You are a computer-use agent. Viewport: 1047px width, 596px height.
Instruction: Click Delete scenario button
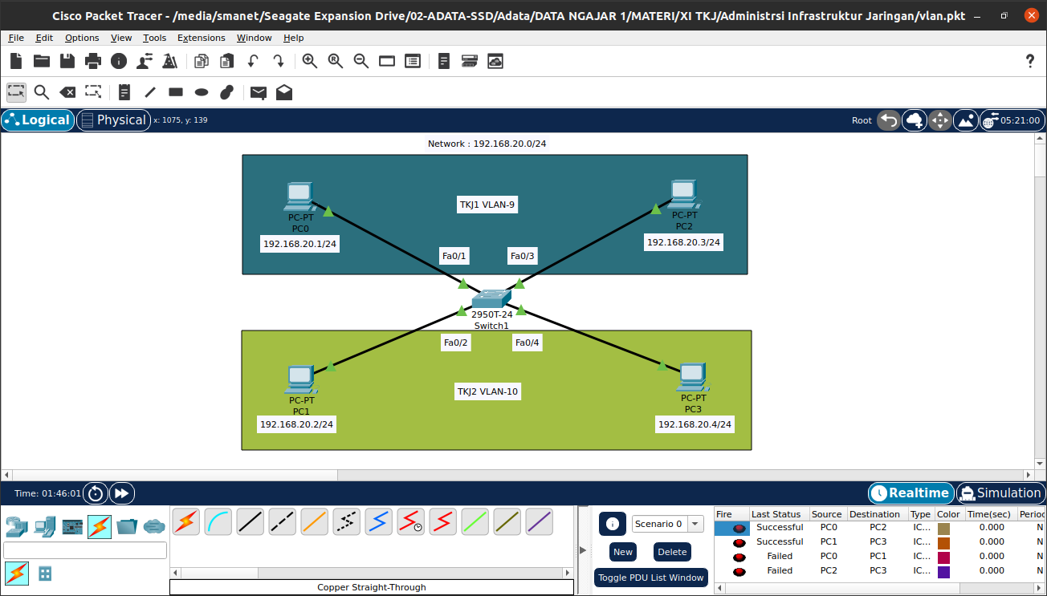(672, 552)
